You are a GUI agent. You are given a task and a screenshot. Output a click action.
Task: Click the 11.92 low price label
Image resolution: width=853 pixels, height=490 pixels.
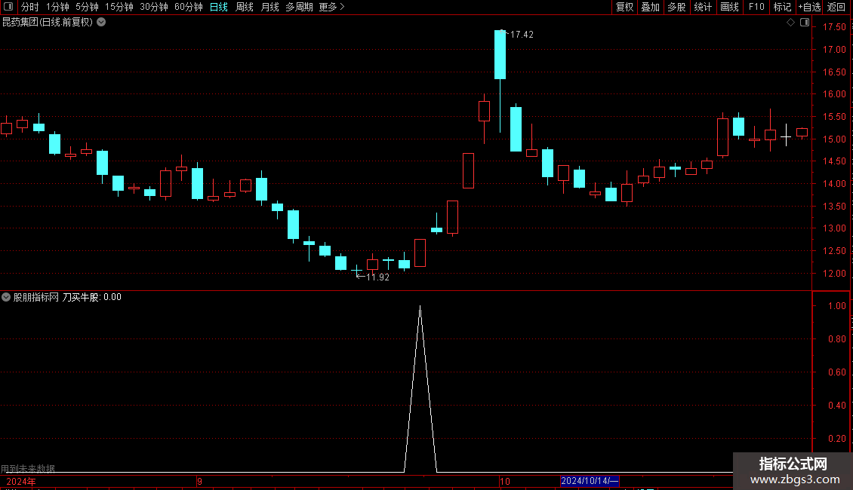(377, 277)
